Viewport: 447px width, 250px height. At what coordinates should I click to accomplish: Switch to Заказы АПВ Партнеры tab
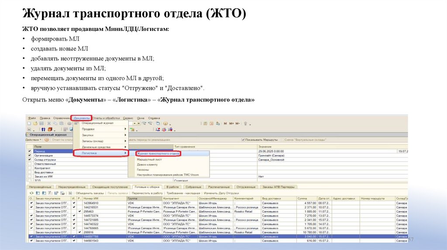point(279,187)
